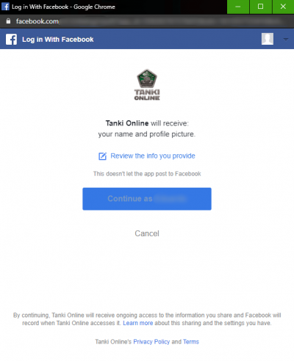
Task: Expand the account dropdown arrow next to the avatar
Action: click(x=286, y=39)
